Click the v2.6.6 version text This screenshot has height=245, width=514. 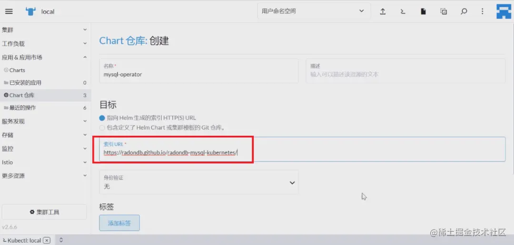[x=10, y=227]
